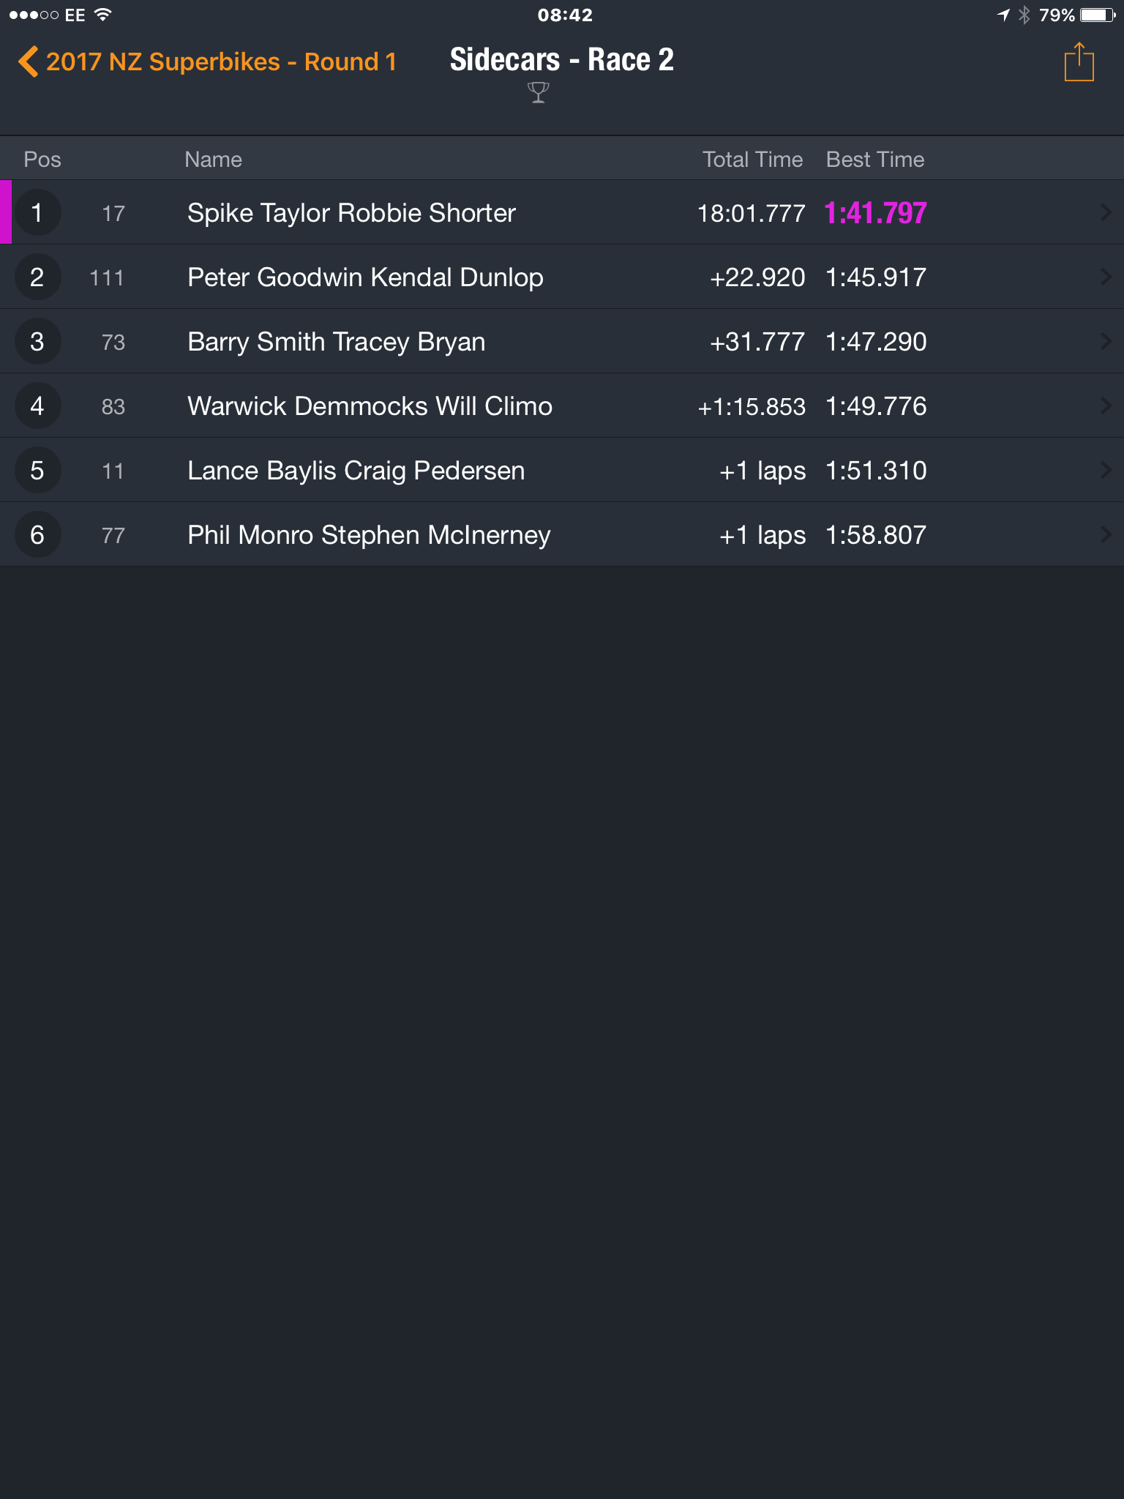This screenshot has height=1499, width=1124.
Task: Tap the Wi-Fi status icon
Action: pyautogui.click(x=103, y=15)
